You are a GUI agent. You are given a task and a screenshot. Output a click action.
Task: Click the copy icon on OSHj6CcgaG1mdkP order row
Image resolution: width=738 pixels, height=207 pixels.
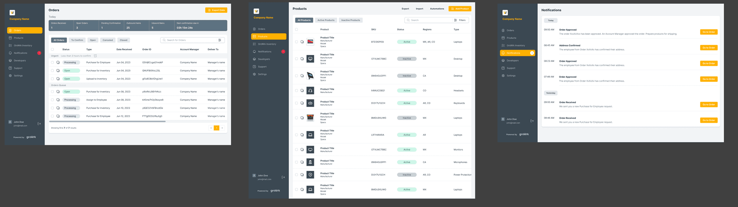pos(58,62)
